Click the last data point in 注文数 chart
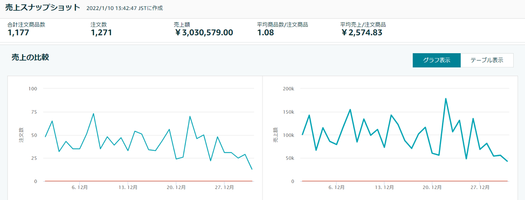 (252, 169)
